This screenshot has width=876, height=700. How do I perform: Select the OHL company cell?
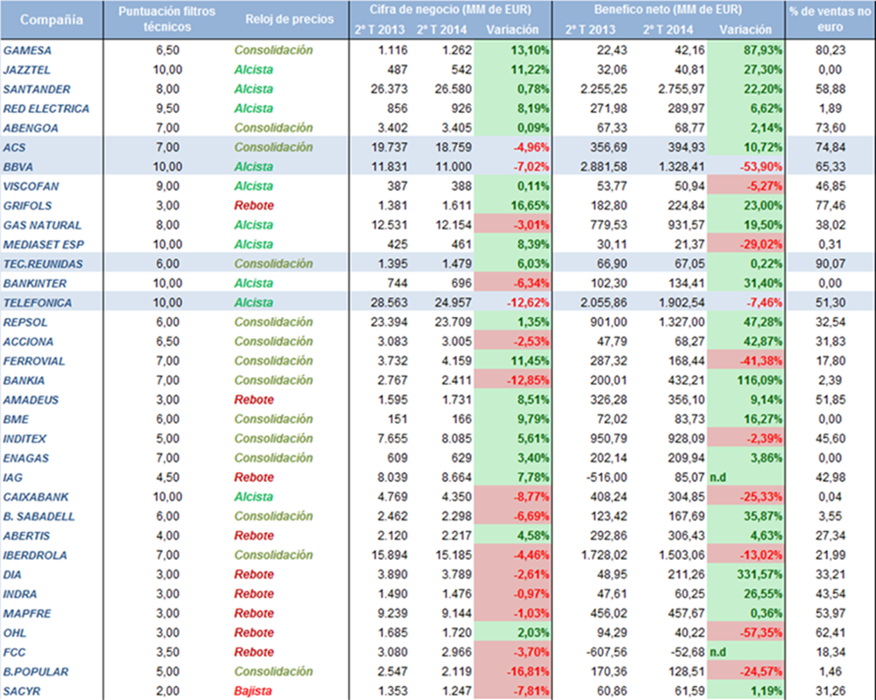[15, 633]
